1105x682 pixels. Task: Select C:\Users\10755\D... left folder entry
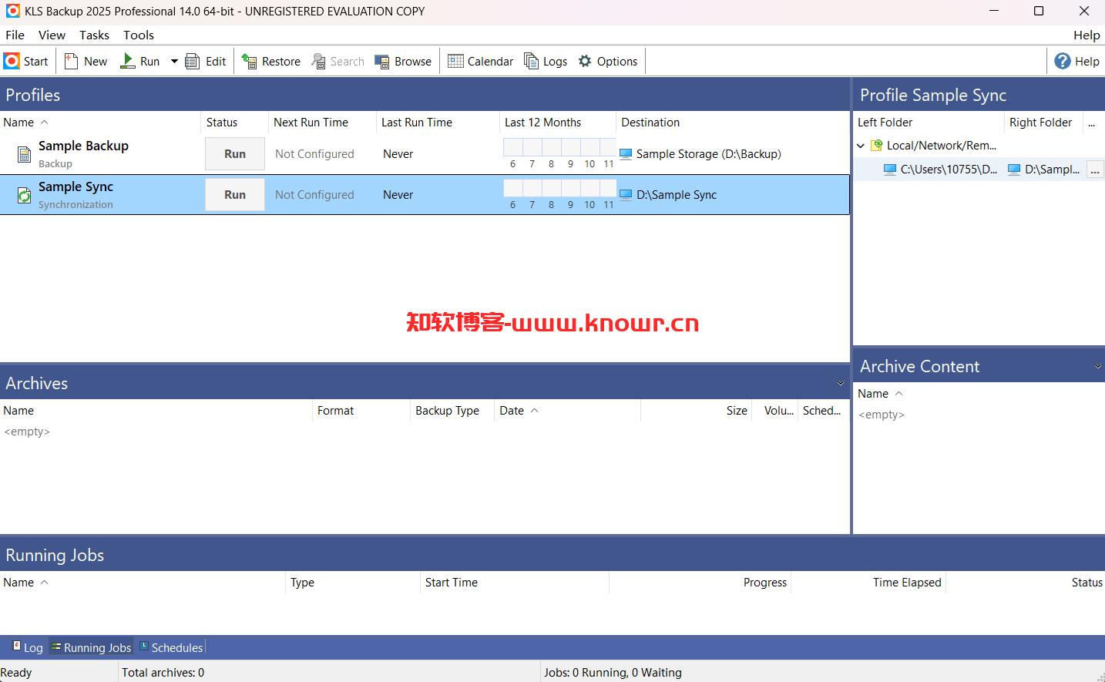949,170
